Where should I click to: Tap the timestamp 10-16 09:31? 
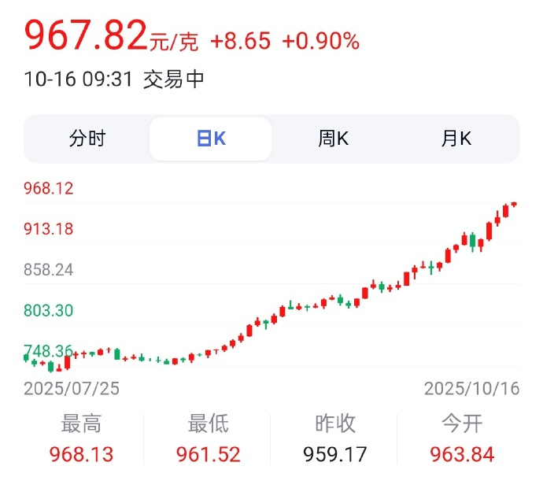click(78, 79)
